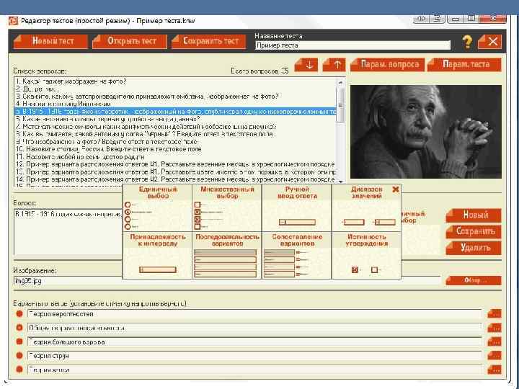The width and height of the screenshot is (519, 389).
Task: Click into the 'Вопрос' text area
Action: click(68, 231)
